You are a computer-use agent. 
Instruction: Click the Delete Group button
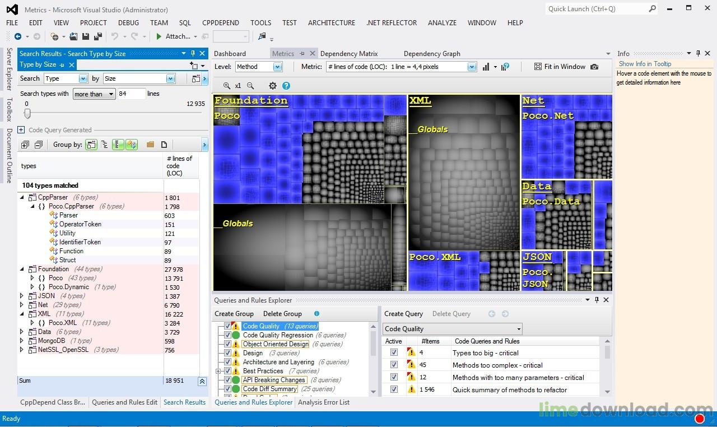click(282, 314)
